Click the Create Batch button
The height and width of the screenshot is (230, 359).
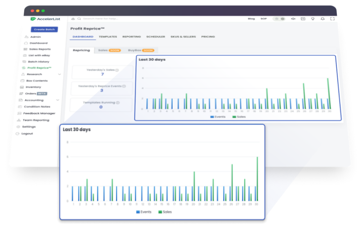[x=44, y=29]
